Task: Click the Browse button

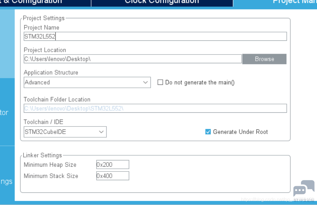Action: tap(264, 59)
